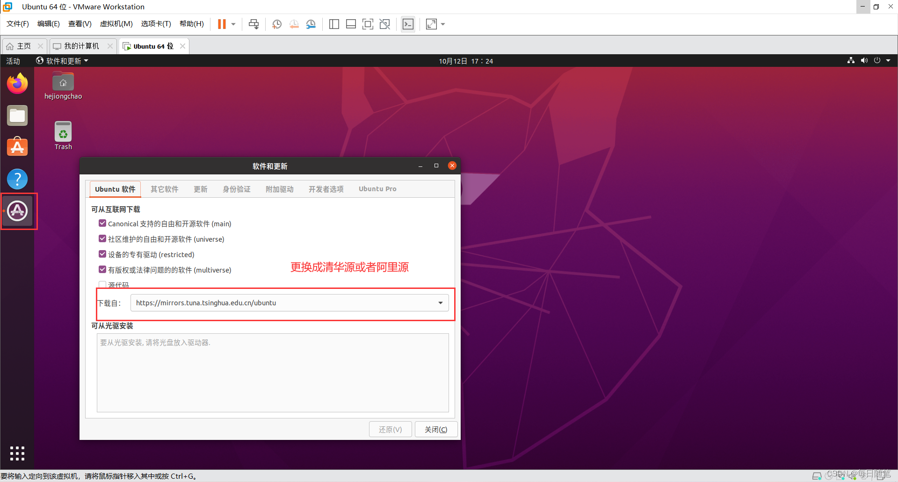898x482 pixels.
Task: Switch to the 更新 tab
Action: [x=201, y=189]
